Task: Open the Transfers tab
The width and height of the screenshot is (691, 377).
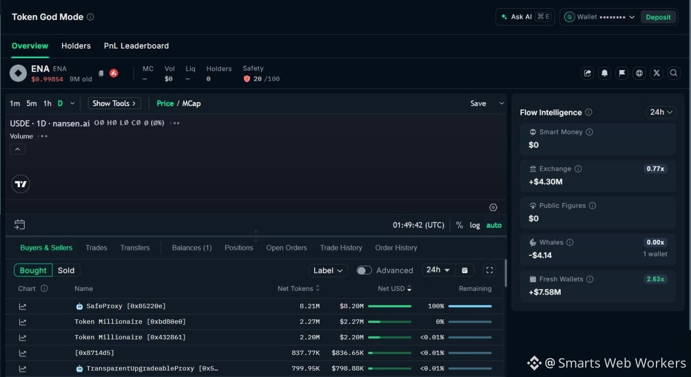Action: [135, 248]
